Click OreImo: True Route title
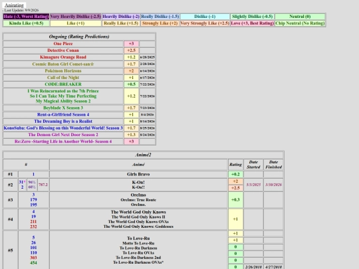 pyautogui.click(x=138, y=200)
